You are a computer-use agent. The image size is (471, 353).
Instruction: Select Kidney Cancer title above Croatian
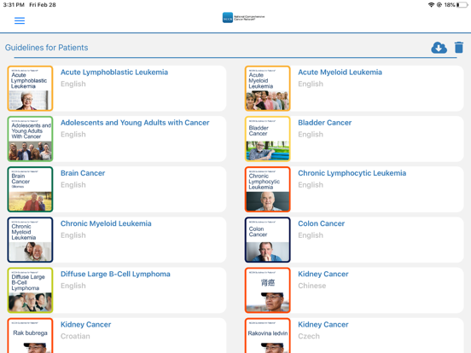coord(85,325)
